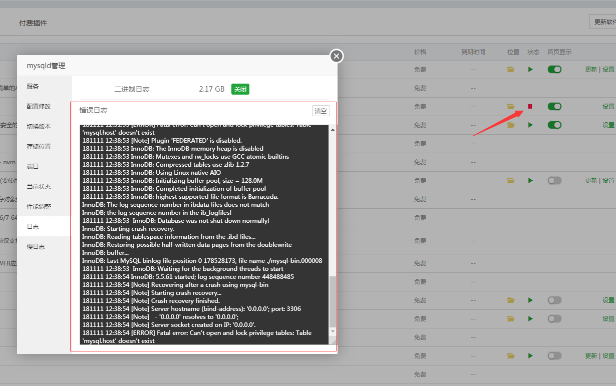Open 配置修改 in mysqld sidebar
The image size is (616, 386).
[x=45, y=106]
